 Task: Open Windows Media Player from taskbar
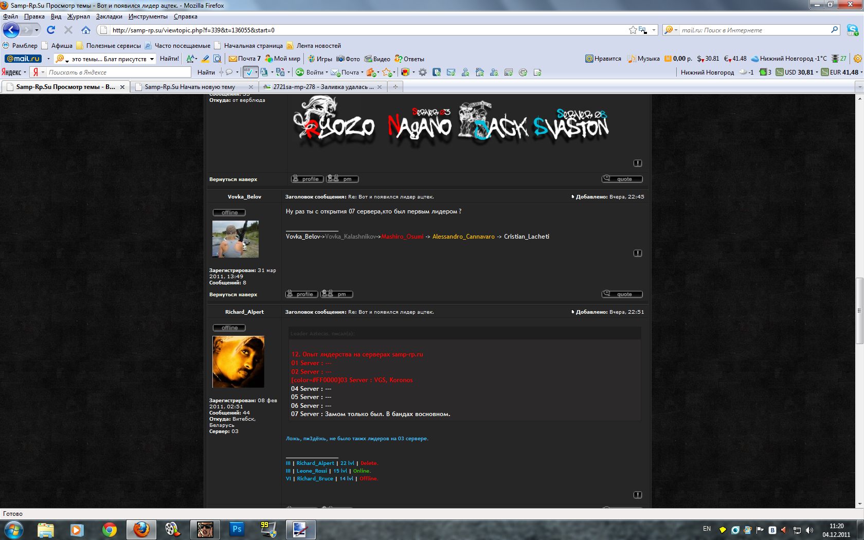pos(77,530)
